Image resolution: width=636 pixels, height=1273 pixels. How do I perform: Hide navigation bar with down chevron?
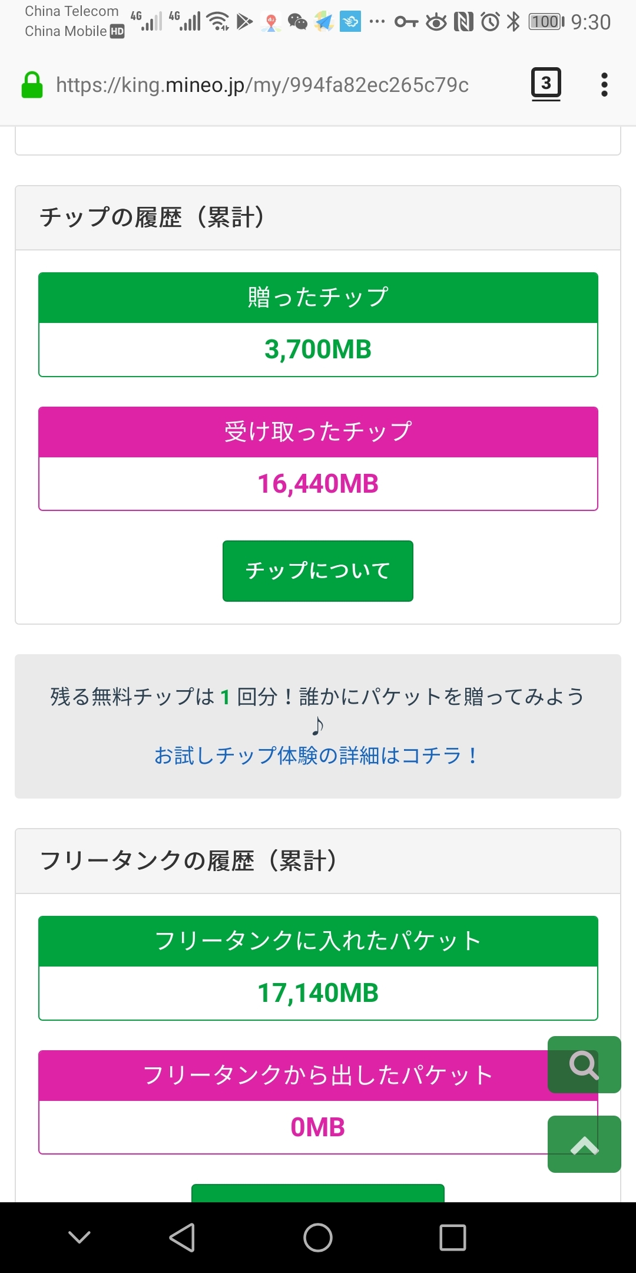point(79,1237)
